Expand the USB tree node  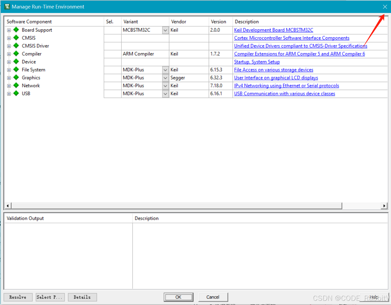[9, 94]
